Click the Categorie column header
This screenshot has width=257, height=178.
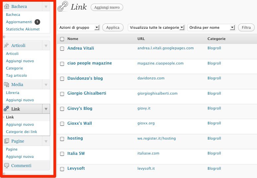point(216,39)
